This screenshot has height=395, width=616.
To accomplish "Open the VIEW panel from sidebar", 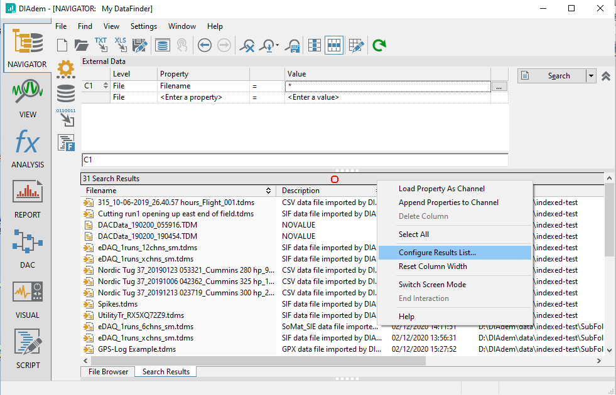I will (x=28, y=99).
